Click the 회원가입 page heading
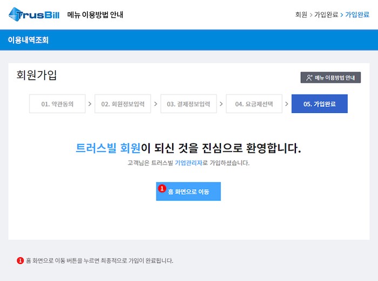 pyautogui.click(x=36, y=75)
